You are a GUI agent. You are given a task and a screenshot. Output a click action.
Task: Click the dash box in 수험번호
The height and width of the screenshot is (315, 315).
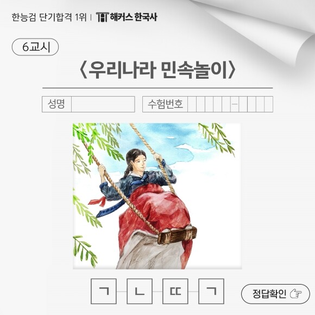pyautogui.click(x=235, y=104)
